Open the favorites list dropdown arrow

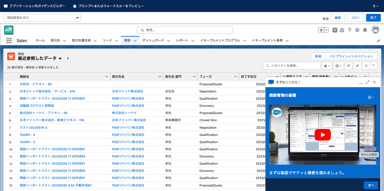[x=326, y=30]
